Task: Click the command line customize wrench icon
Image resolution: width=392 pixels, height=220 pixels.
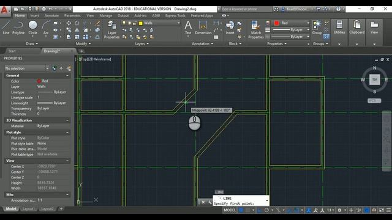Action: tap(209, 202)
